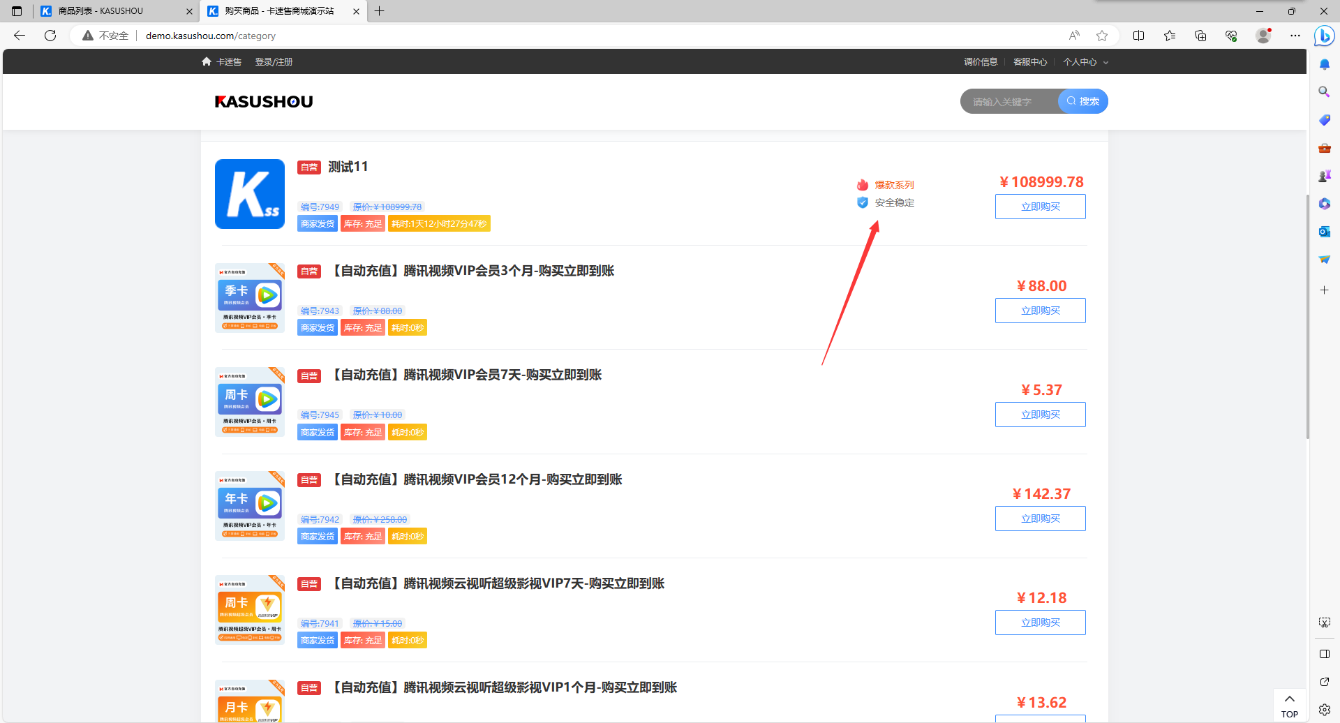Screen dimensions: 1340x723
Task: Click 立即购买 for 超级影视VIP7天
Action: click(x=1040, y=623)
